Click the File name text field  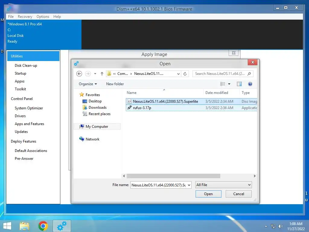point(159,185)
